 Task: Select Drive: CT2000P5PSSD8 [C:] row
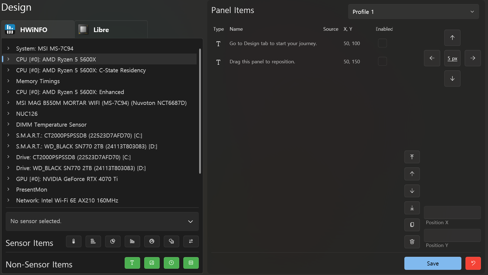[x=99, y=157]
